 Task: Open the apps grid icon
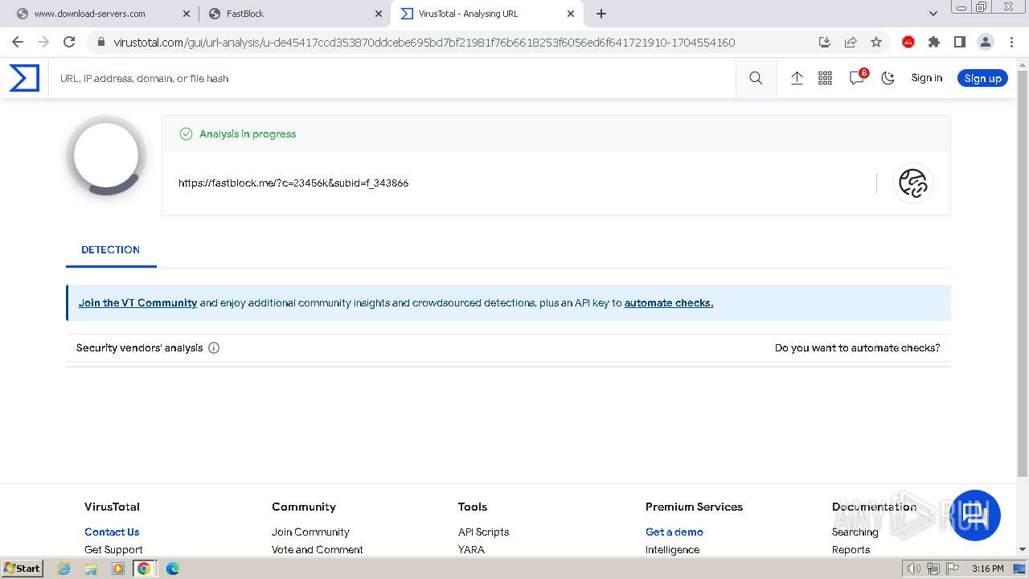coord(825,78)
